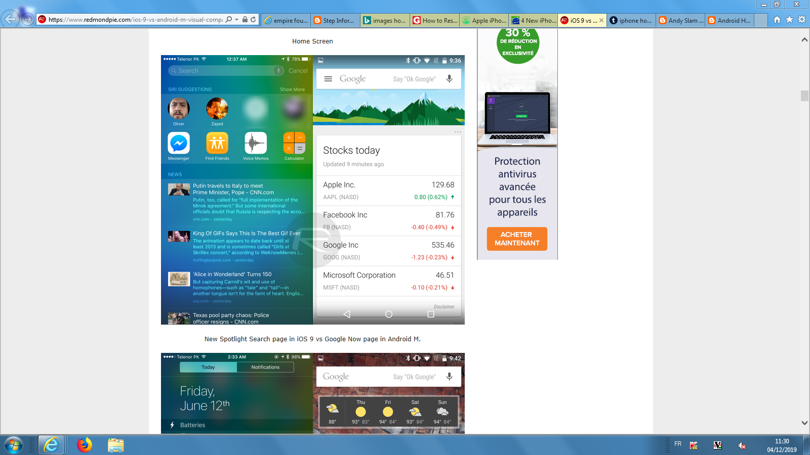Switch to the 'iphone ho...' tab

[631, 20]
